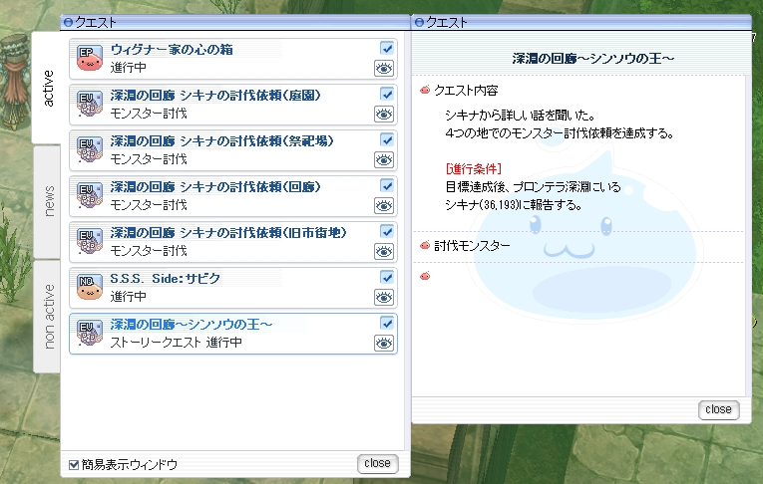Close the quest detail window
The height and width of the screenshot is (484, 763).
[x=719, y=409]
